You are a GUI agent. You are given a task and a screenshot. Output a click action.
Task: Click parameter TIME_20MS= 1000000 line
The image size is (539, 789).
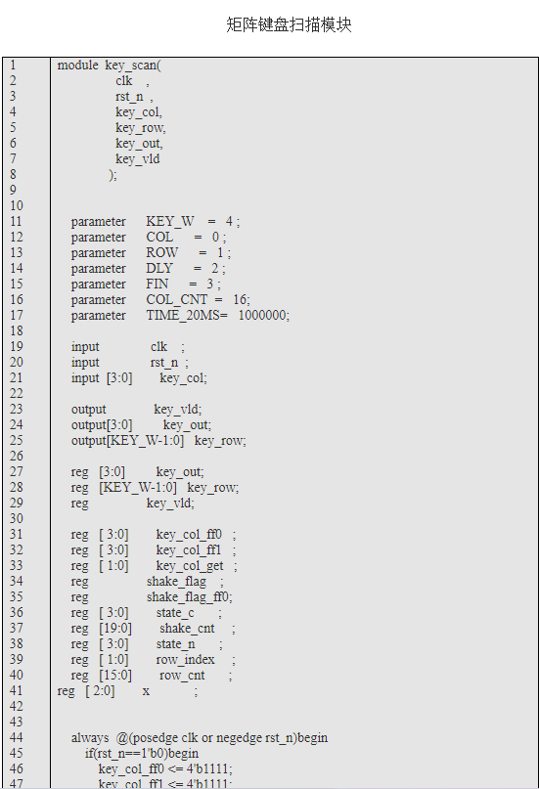click(x=180, y=316)
